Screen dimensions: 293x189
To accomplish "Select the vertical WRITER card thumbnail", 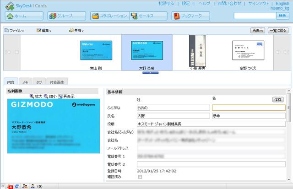I will click(197, 51).
